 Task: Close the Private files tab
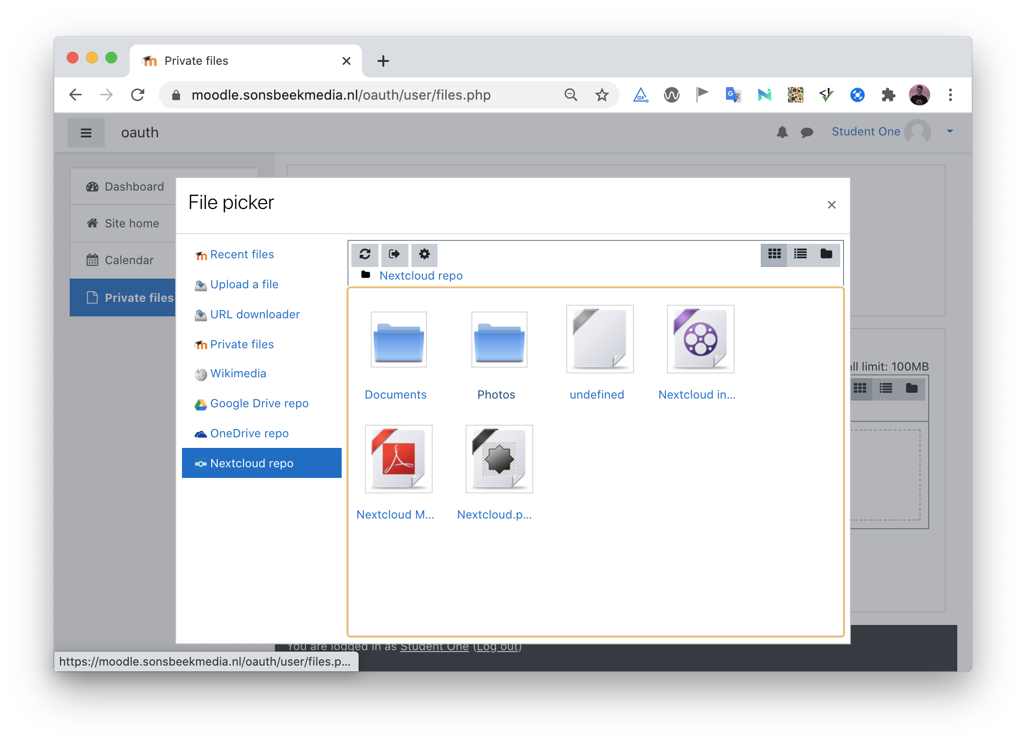click(347, 61)
